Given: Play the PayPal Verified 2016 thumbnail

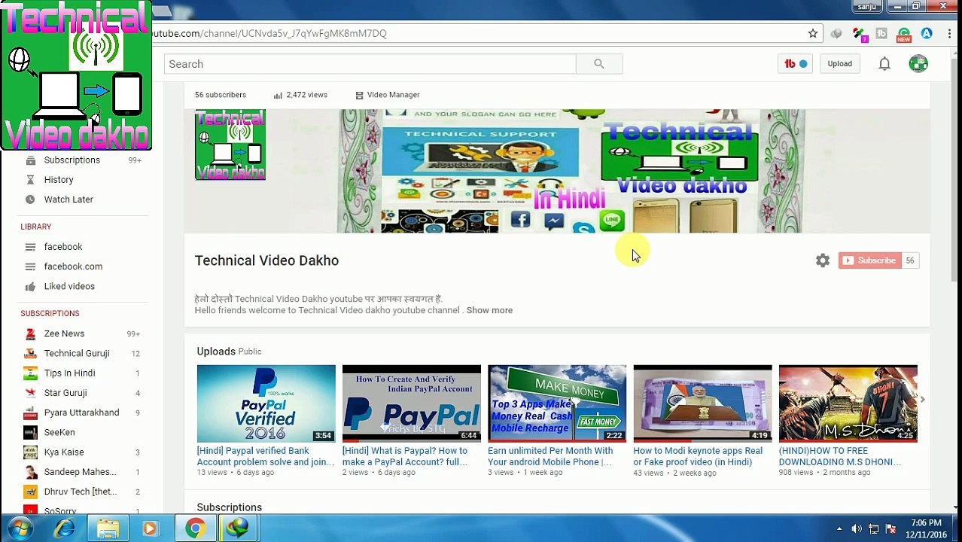Looking at the screenshot, I should point(266,403).
